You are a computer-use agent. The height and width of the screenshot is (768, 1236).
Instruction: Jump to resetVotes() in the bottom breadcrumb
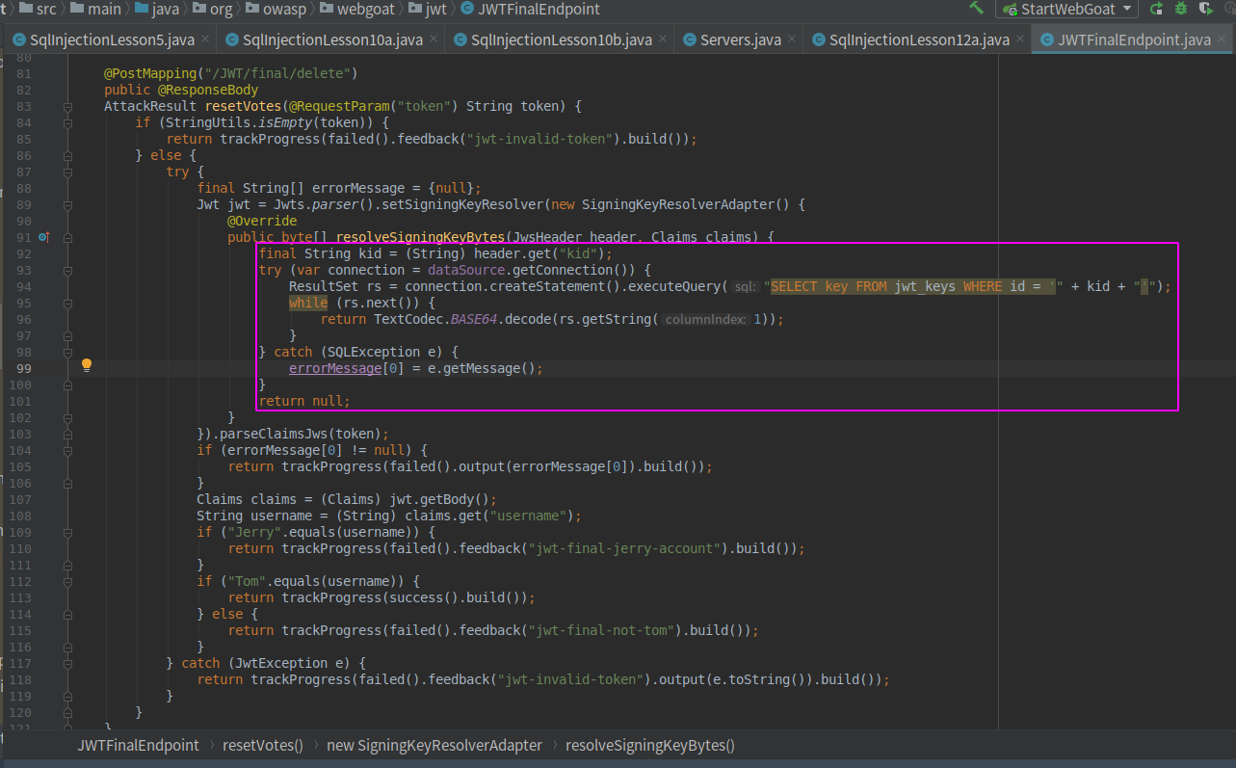[x=263, y=745]
